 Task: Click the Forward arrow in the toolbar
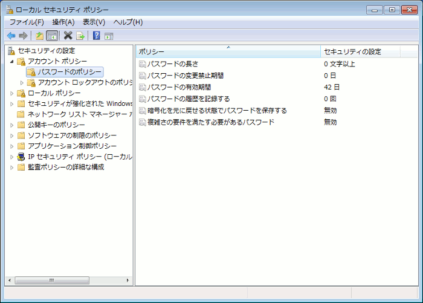tap(23, 36)
